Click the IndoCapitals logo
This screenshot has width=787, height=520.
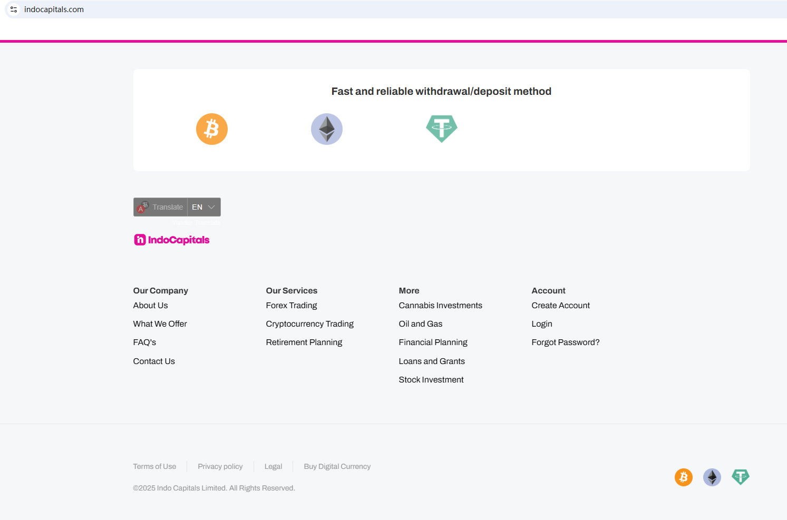172,240
